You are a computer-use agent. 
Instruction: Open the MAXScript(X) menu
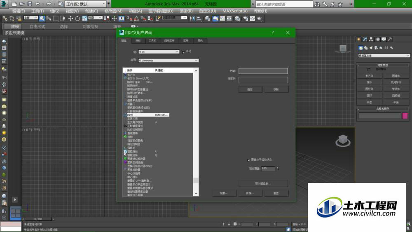coord(235,11)
